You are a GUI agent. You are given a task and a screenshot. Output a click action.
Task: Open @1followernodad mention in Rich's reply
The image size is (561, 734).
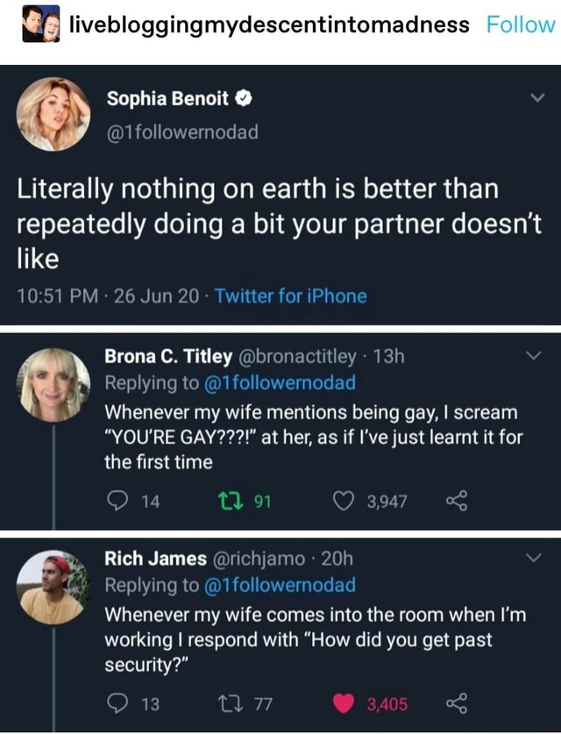tap(280, 585)
